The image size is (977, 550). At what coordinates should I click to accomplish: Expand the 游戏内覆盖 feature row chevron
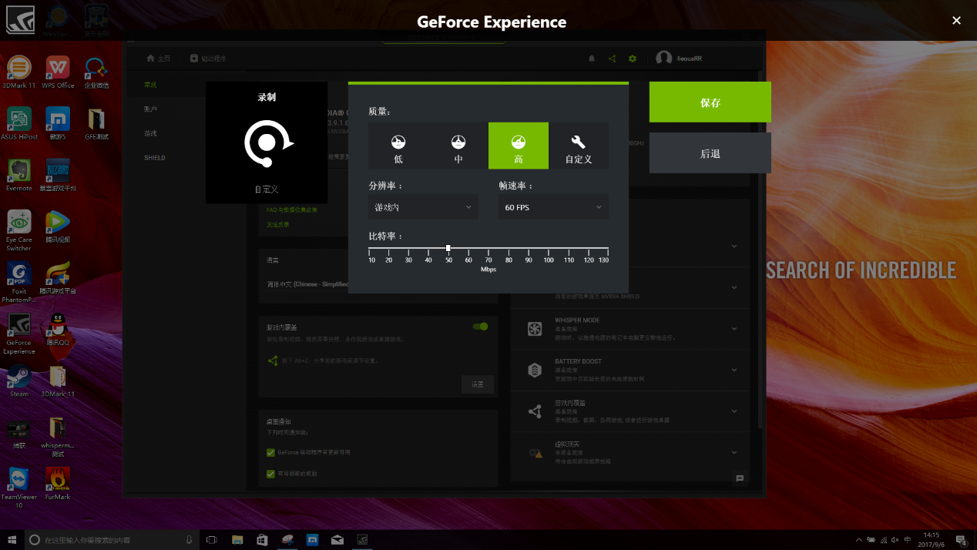coord(734,411)
